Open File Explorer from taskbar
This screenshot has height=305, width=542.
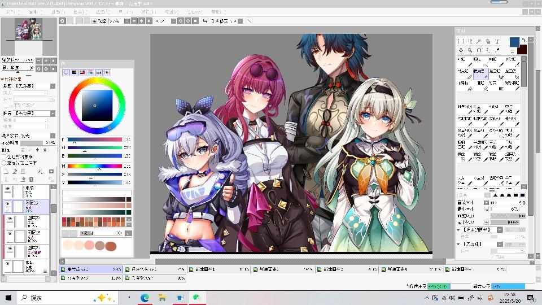[162, 298]
